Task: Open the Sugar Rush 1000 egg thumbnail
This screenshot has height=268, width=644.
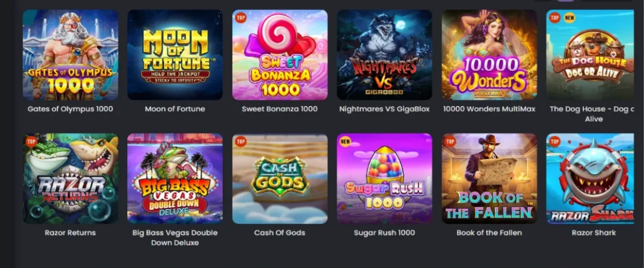Action: coord(384,178)
